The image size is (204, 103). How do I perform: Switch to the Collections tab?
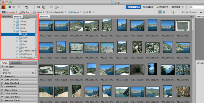[16, 63]
